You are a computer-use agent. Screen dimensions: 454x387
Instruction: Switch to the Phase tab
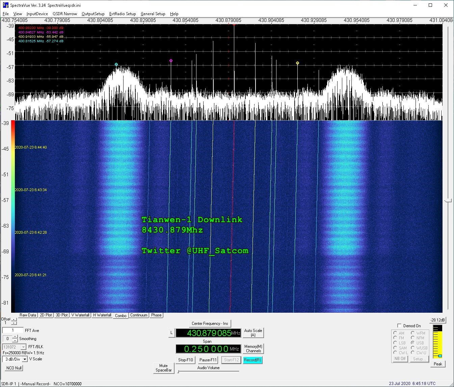(156, 315)
